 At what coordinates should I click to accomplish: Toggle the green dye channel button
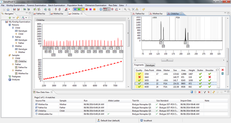click(79, 9)
